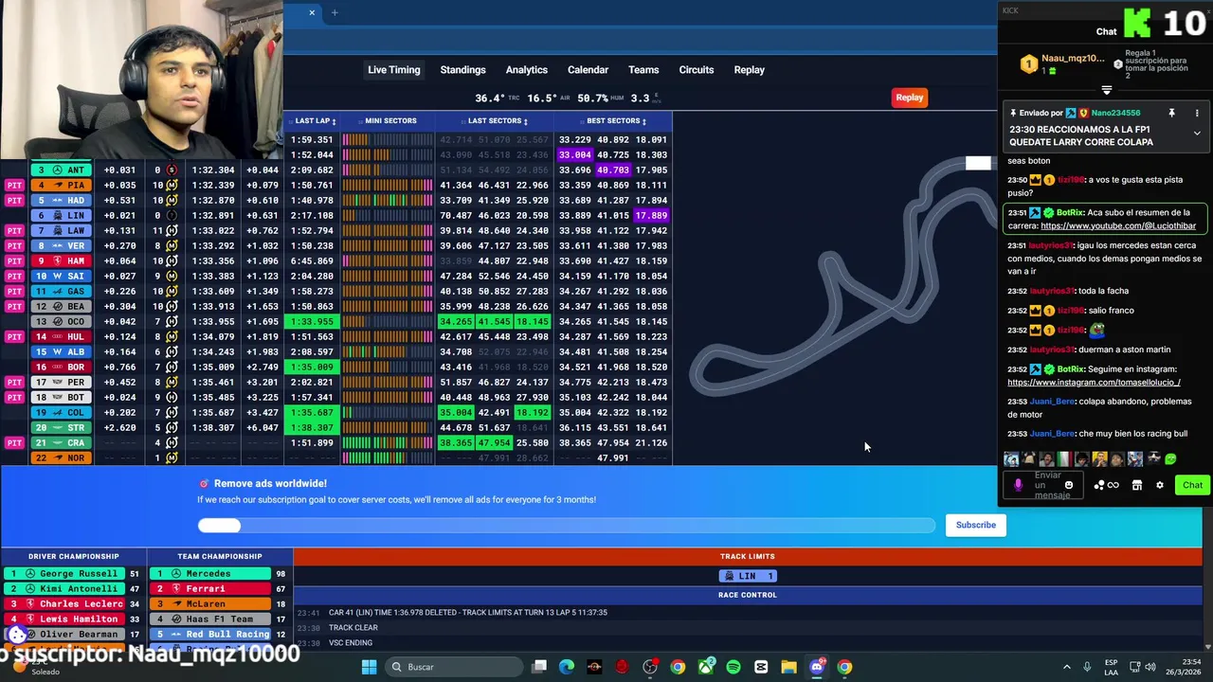Screen dimensions: 1213x682
Task: Select the Italian flag emote
Action: pos(1064,459)
